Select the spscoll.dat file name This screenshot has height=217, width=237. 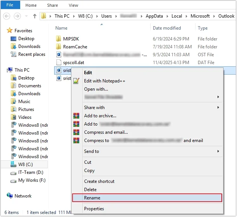coord(74,63)
